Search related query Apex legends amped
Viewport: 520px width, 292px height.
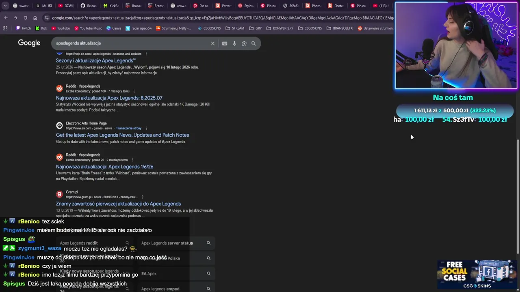(176, 289)
